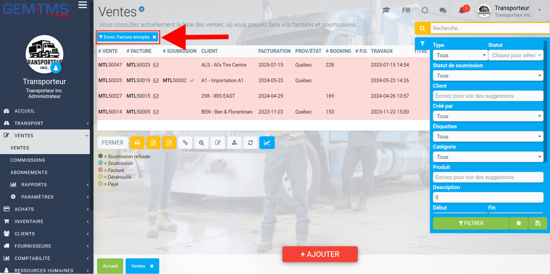Save the filter with the floppy disk icon
Viewport: 550px width, 274px height.
(x=538, y=223)
